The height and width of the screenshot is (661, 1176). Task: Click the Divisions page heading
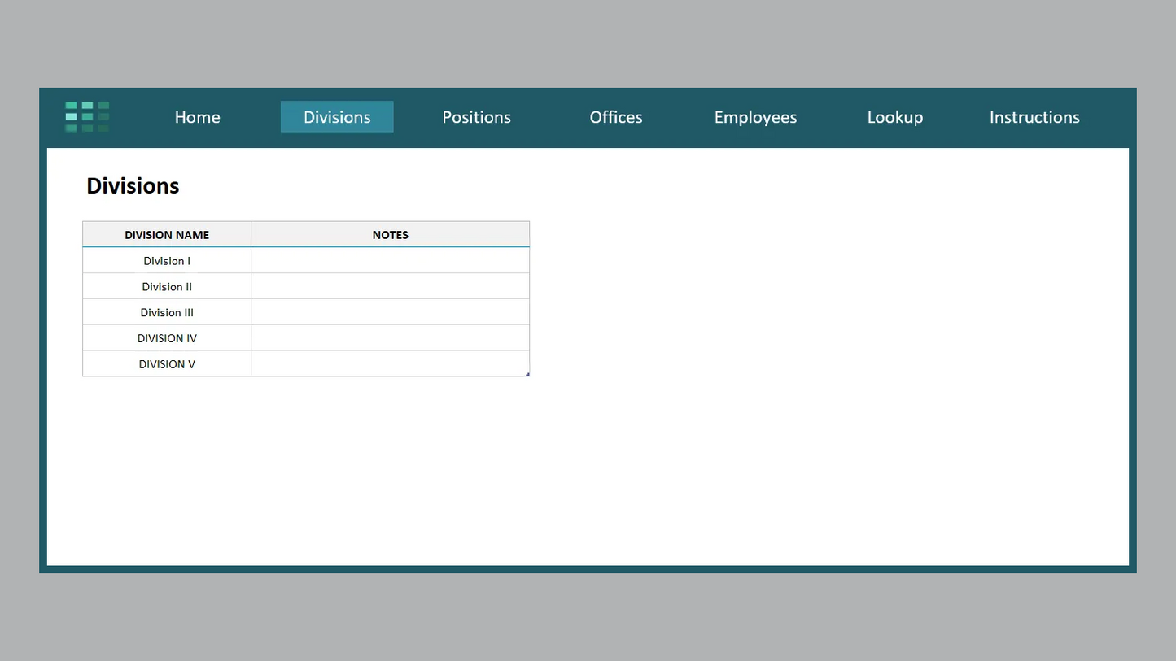pyautogui.click(x=132, y=185)
